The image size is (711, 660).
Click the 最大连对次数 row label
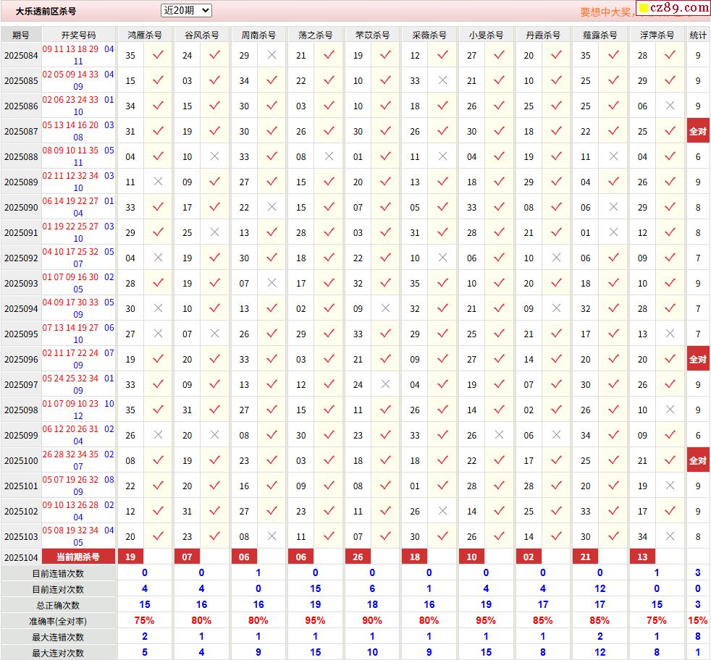(x=58, y=653)
